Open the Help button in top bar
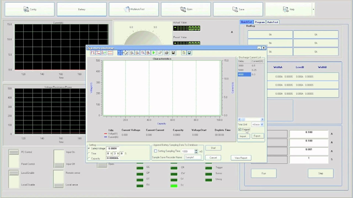 pos(289,9)
